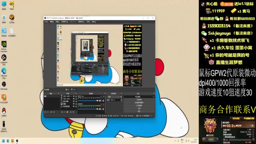
Task: Open the File menu in OBS
Action: coord(46,22)
